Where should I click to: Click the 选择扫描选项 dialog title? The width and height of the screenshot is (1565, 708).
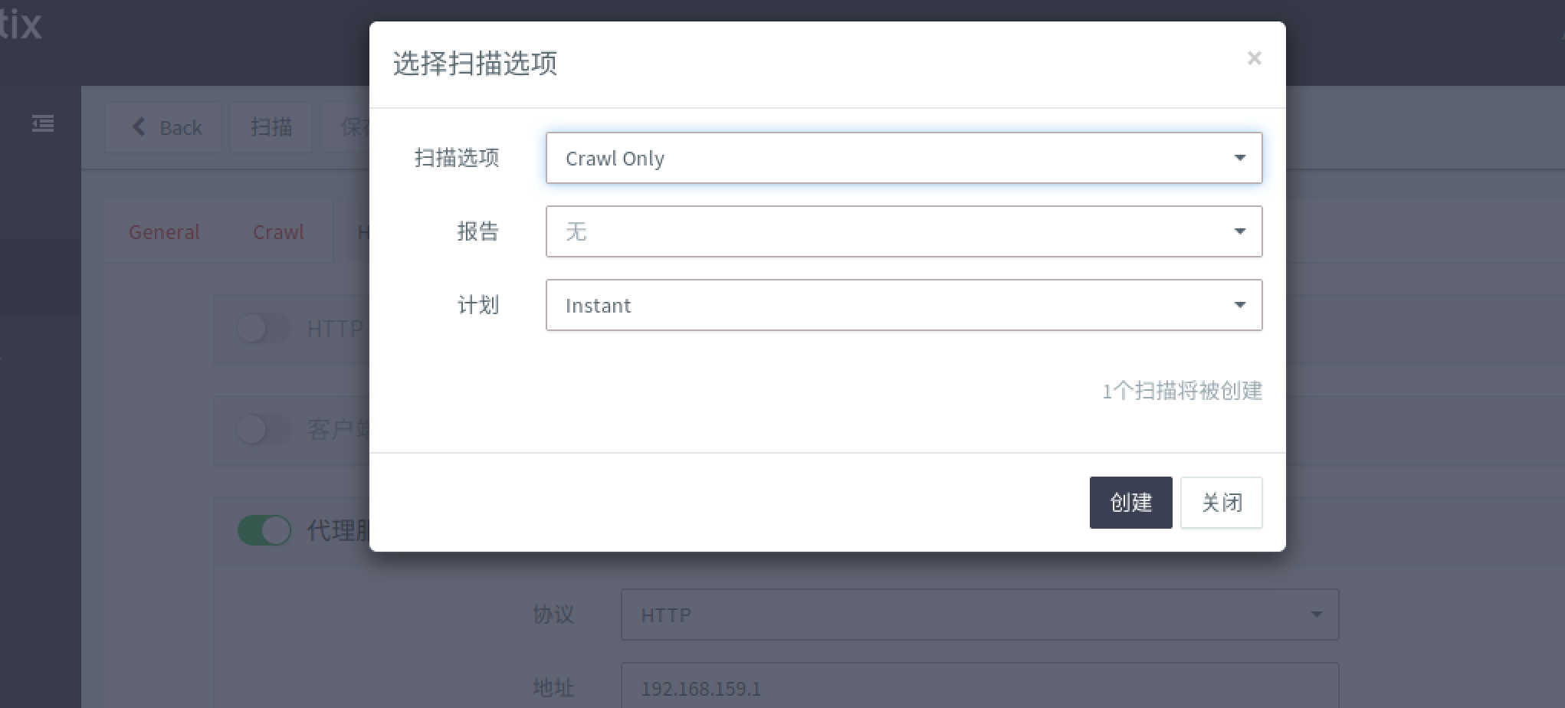tap(475, 63)
